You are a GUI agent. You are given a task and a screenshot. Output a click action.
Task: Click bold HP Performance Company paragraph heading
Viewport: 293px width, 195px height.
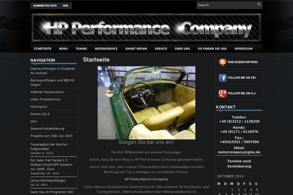(x=146, y=179)
